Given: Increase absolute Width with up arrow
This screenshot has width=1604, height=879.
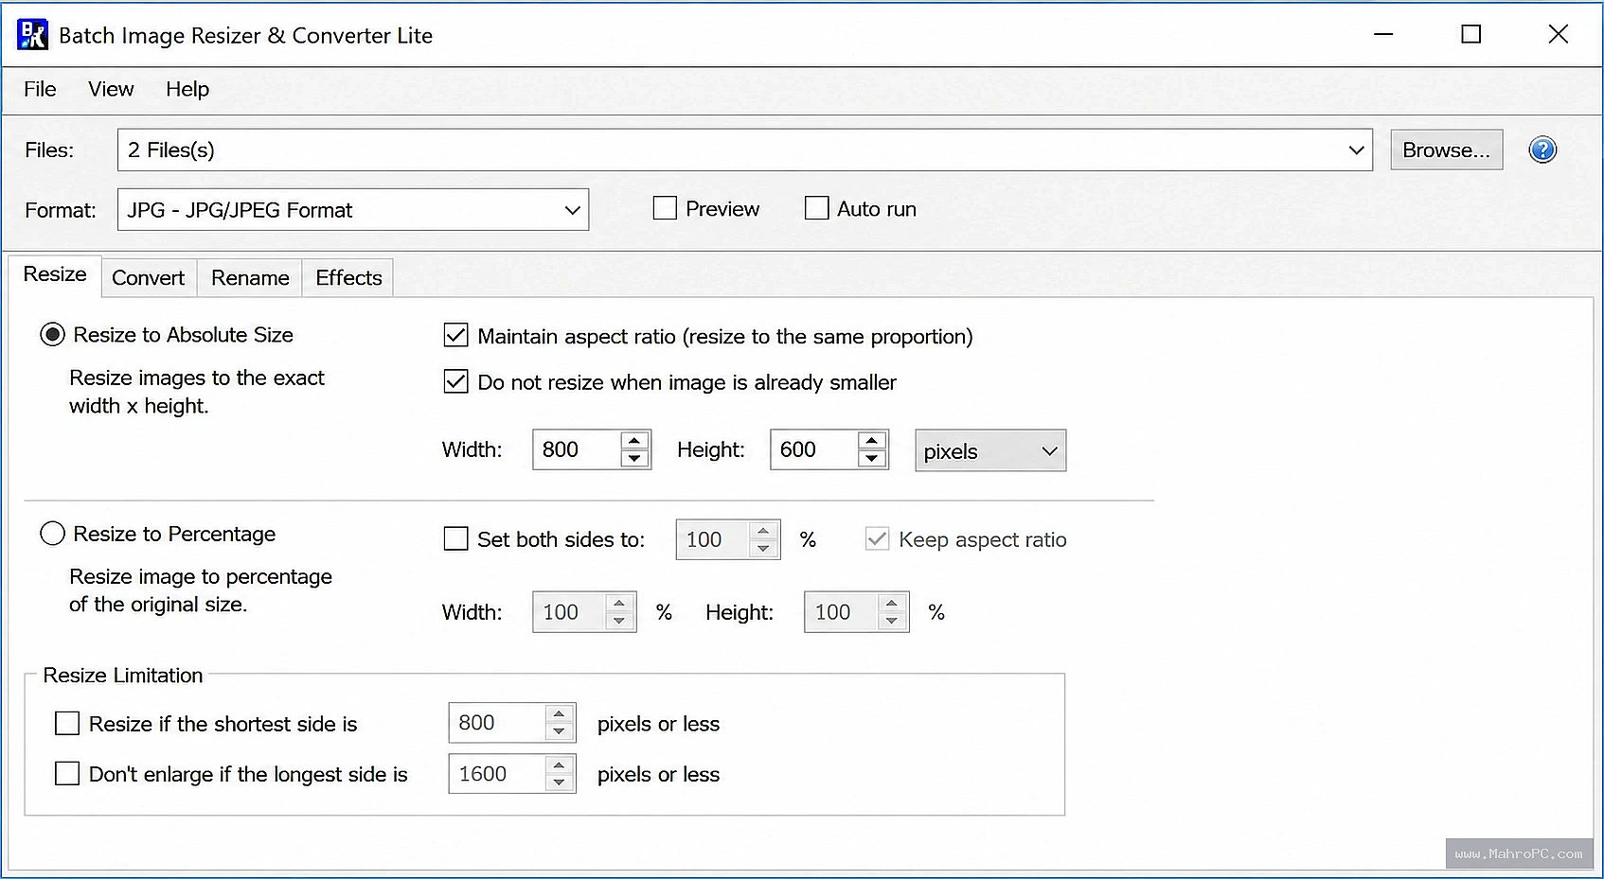Looking at the screenshot, I should click(x=634, y=440).
